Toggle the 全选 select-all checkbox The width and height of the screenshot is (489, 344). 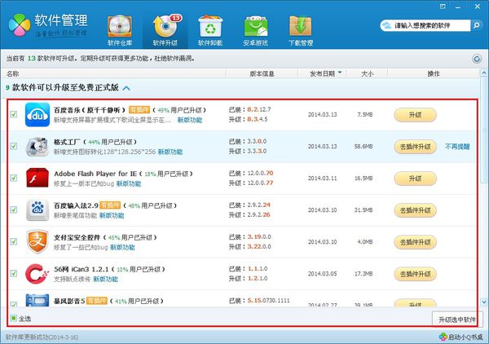point(13,318)
